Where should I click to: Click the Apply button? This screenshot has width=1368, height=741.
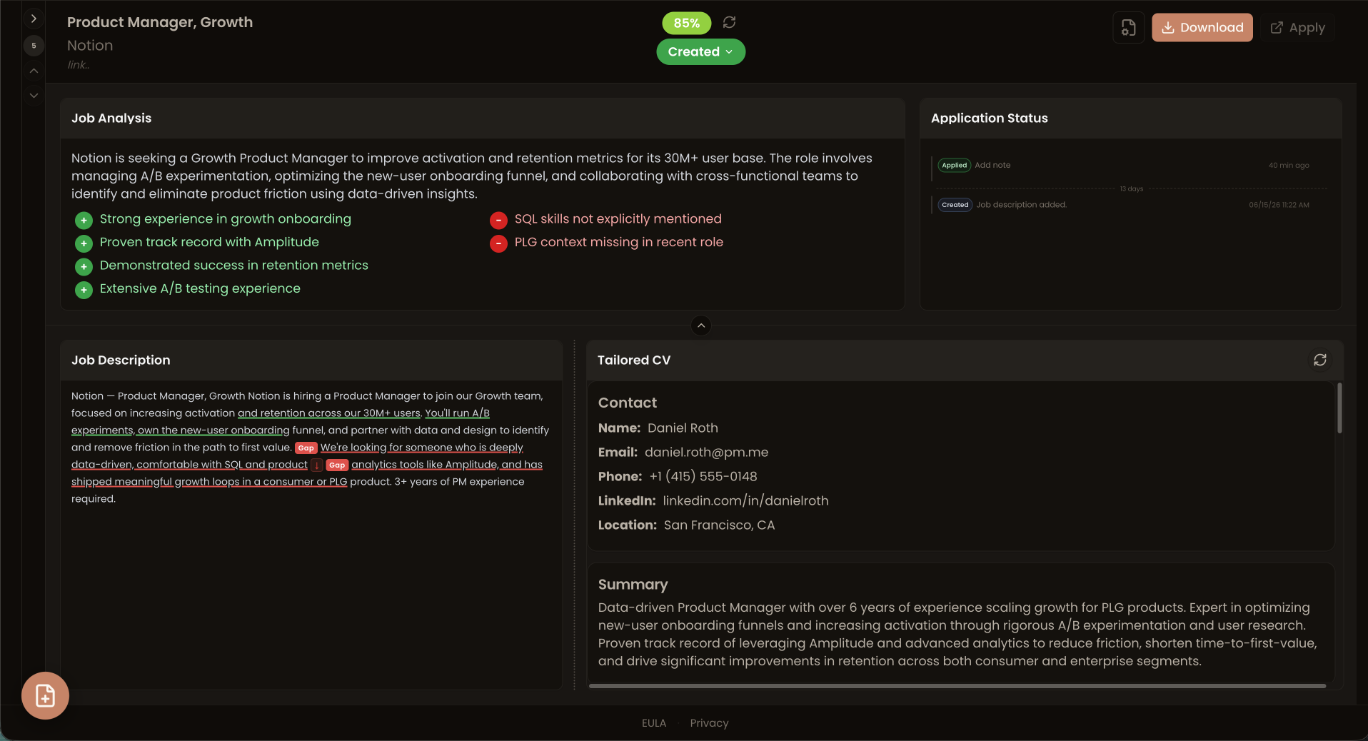(x=1297, y=28)
